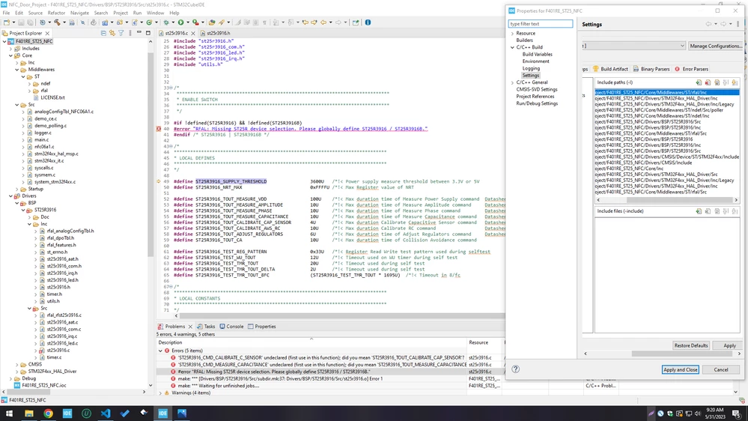Open the Build Artifact tab

[x=611, y=69]
